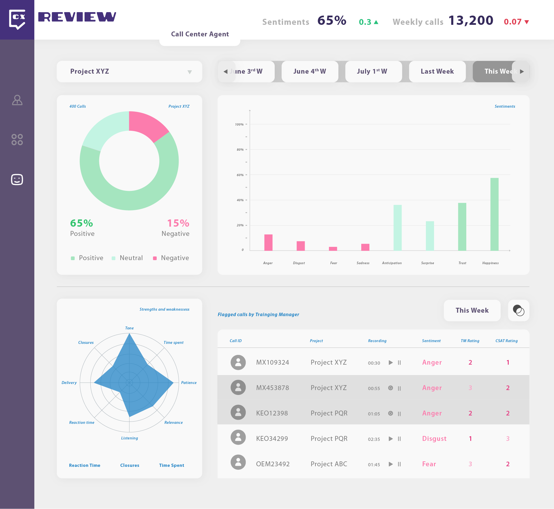Expand the Project XYZ dropdown

129,71
